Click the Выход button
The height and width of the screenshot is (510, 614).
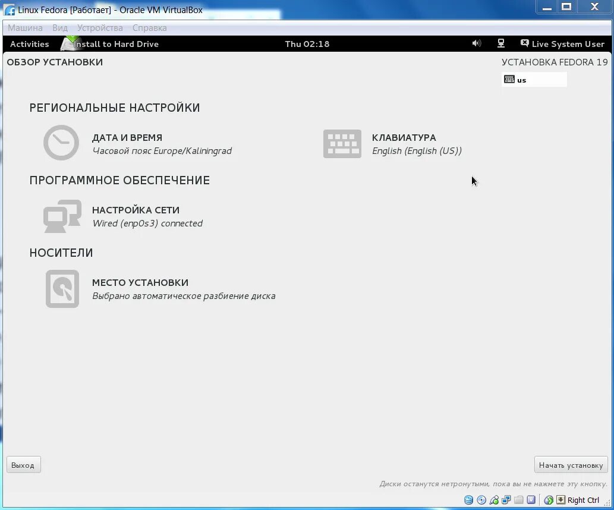[x=24, y=465]
